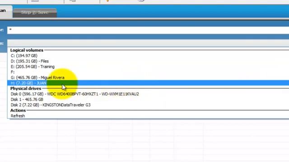Select the C: (194.97 GB) volume

click(x=148, y=56)
